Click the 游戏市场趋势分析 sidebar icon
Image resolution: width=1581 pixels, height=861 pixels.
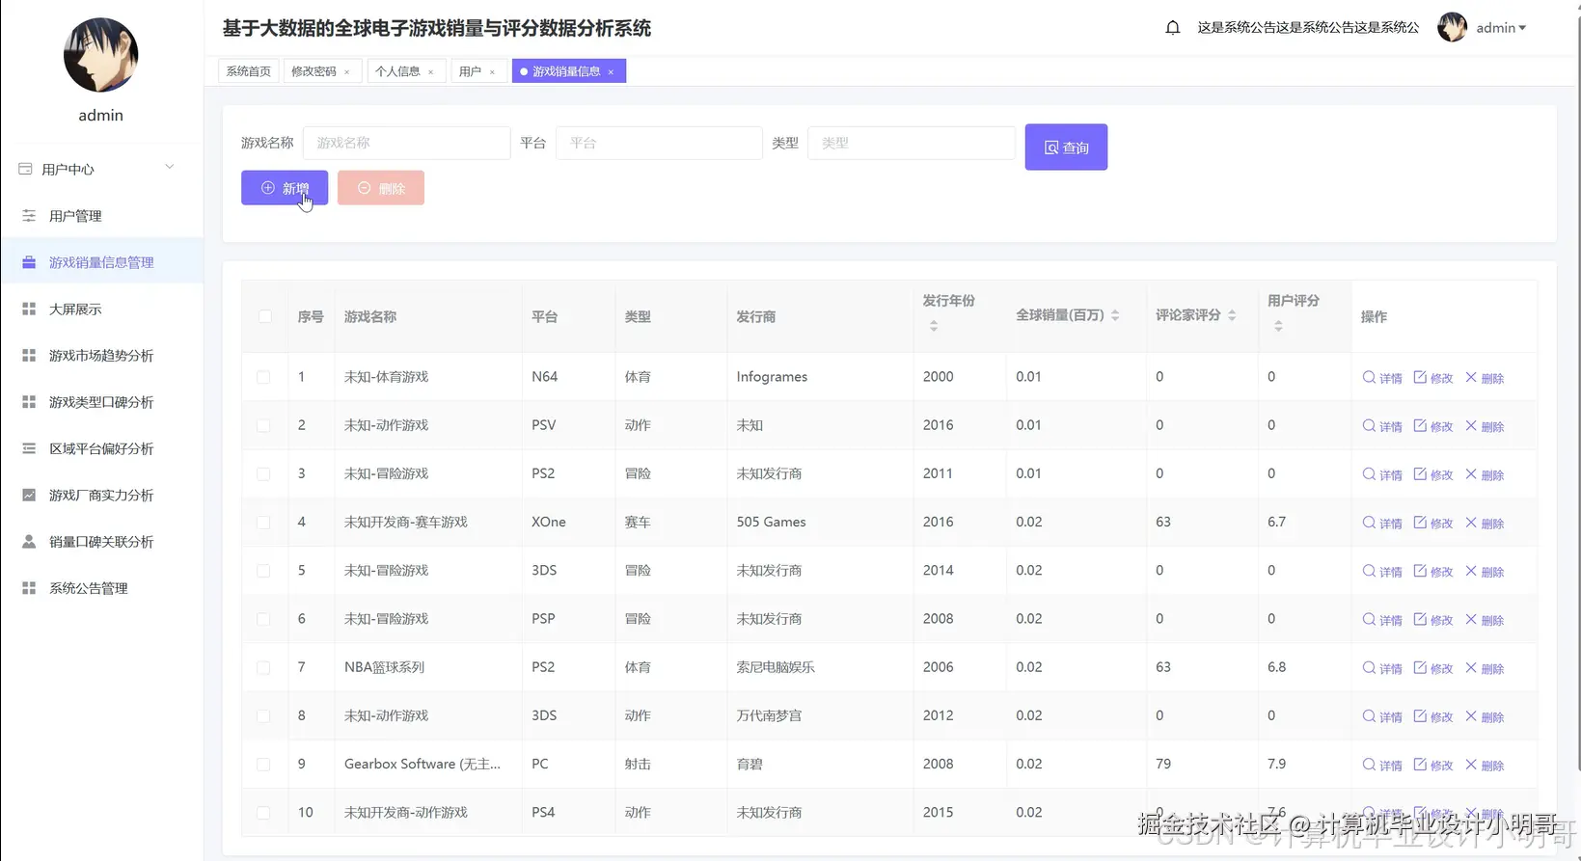[29, 356]
